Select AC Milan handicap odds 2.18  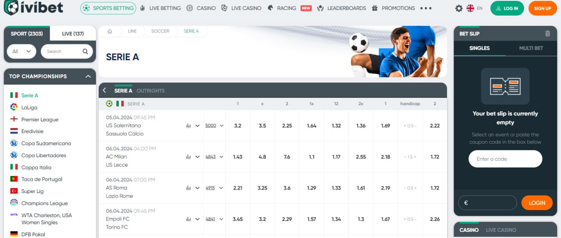(x=386, y=157)
